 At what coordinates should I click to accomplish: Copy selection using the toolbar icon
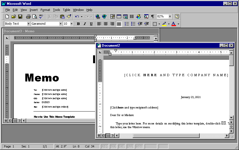56,17
